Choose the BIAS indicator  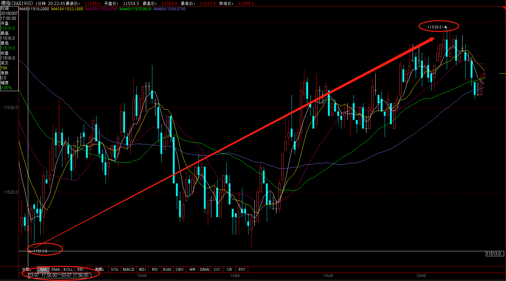point(167,269)
